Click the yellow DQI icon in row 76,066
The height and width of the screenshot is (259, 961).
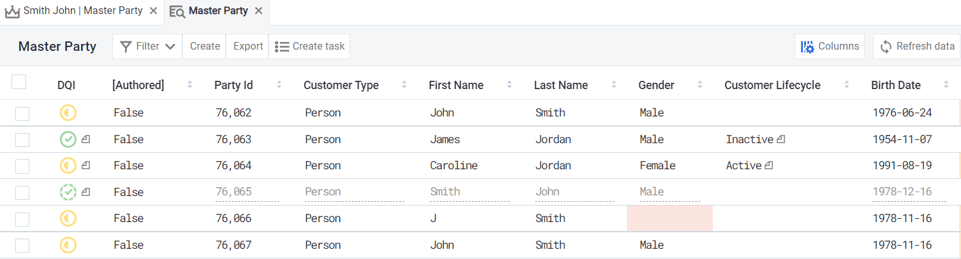pyautogui.click(x=68, y=219)
